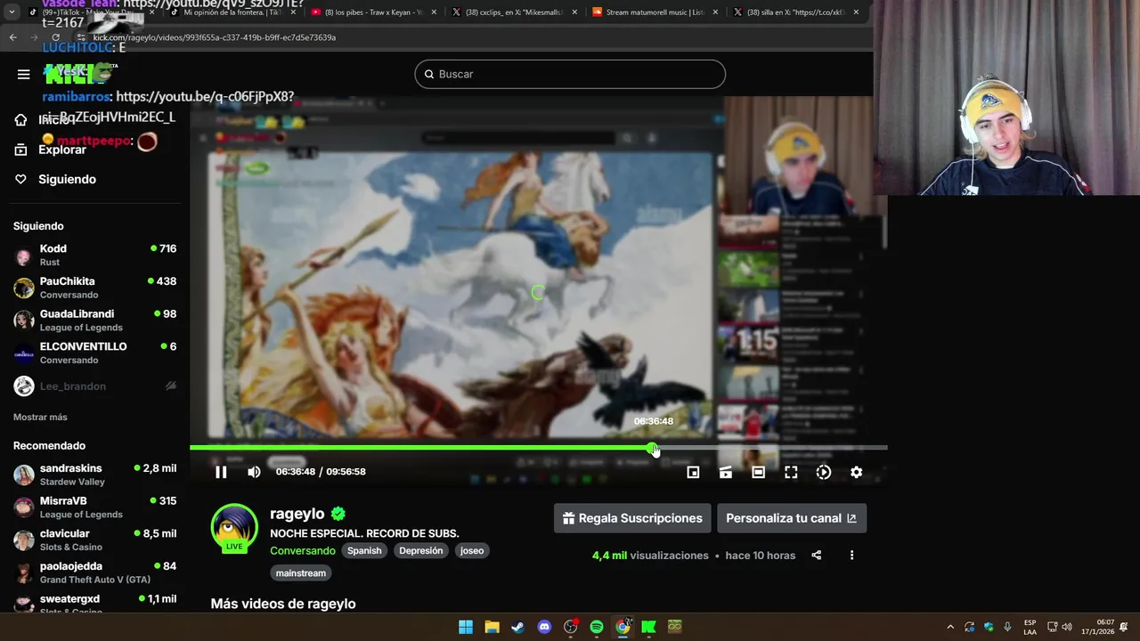Image resolution: width=1140 pixels, height=641 pixels.
Task: Enter fullscreen with the fullscreen icon
Action: (791, 472)
